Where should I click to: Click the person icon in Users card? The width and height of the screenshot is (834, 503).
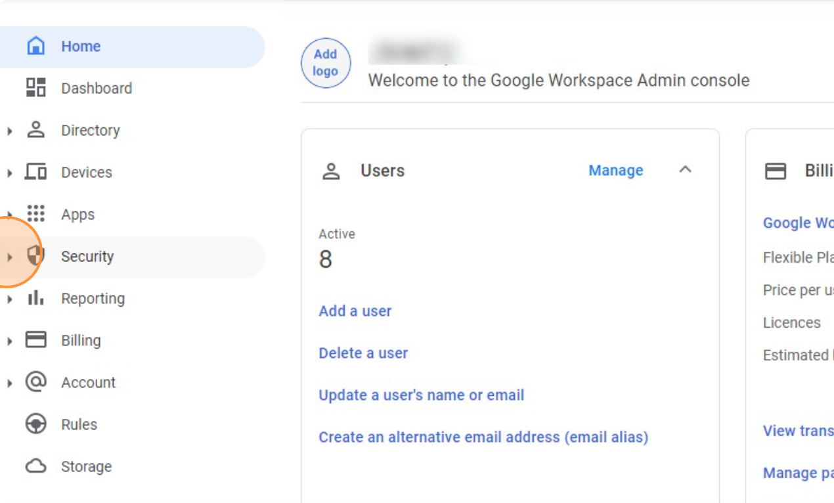point(330,171)
